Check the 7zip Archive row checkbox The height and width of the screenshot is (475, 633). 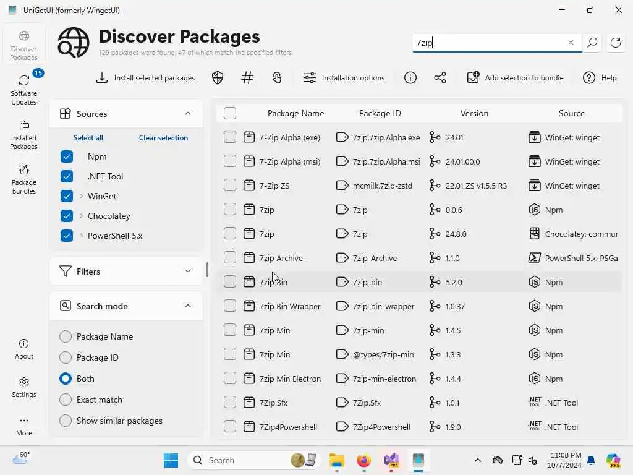pyautogui.click(x=230, y=258)
